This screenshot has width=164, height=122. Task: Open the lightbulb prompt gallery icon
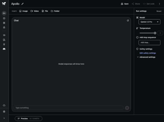tap(4, 44)
